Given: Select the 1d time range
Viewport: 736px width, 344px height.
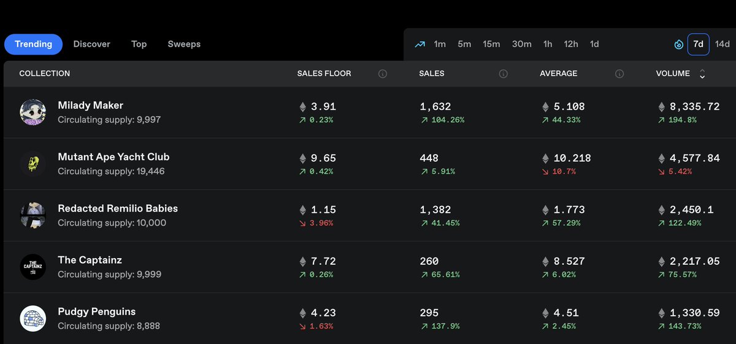Looking at the screenshot, I should [x=594, y=44].
